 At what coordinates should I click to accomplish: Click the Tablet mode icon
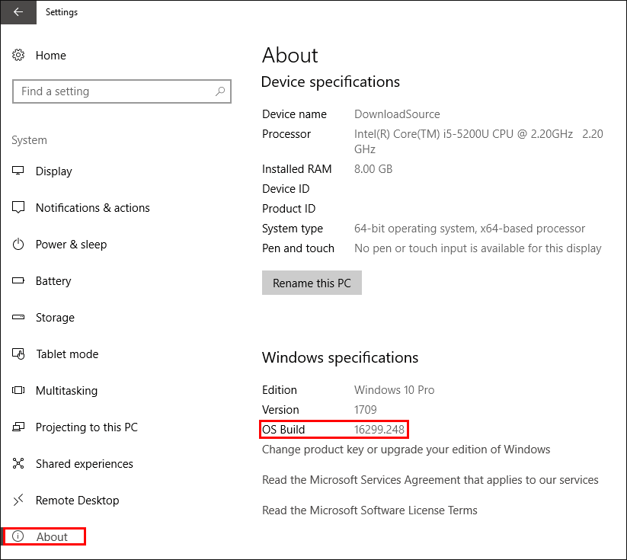18,354
